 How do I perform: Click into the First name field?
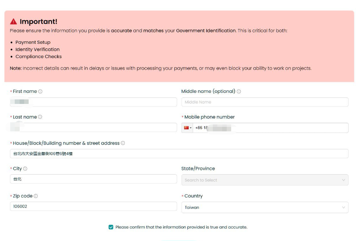94,102
